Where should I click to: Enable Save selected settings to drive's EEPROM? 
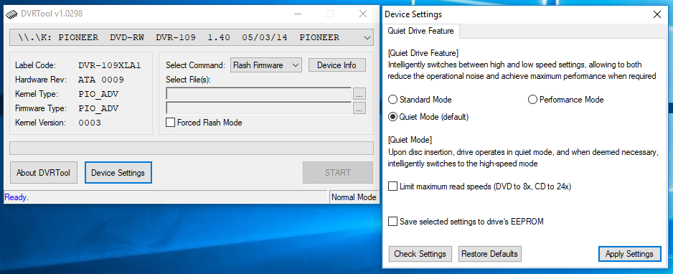392,222
